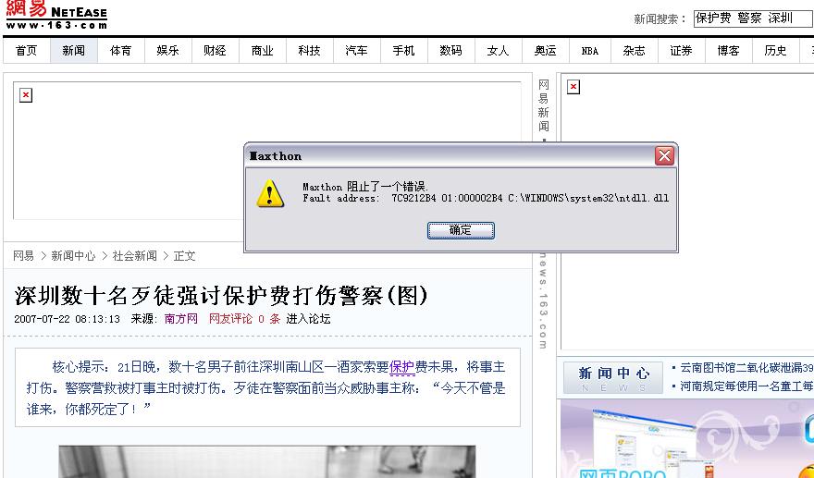Open the 证券 navigation tab

coord(681,51)
